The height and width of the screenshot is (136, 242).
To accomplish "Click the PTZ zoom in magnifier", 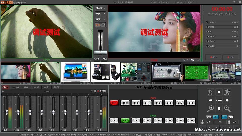I will click(210, 109).
